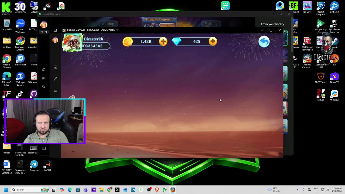Switch to OBS Studio on the taskbar
The image size is (345, 194).
click(149, 190)
